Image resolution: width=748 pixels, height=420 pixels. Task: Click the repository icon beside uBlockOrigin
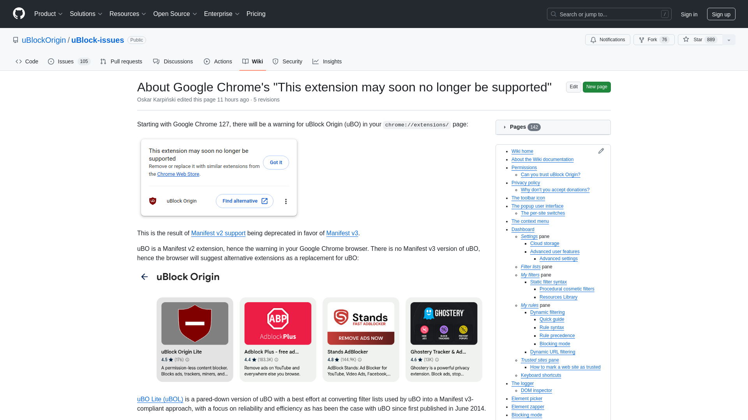[16, 40]
